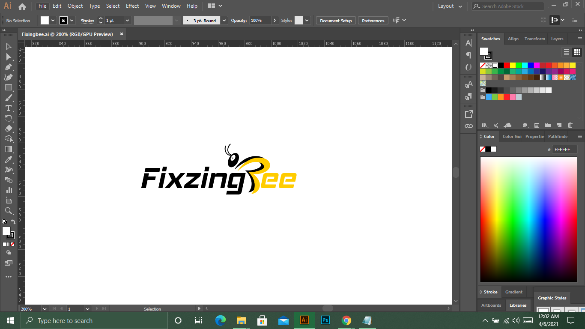Open the 3 pt. Round brush dropdown
The width and height of the screenshot is (585, 329).
pyautogui.click(x=224, y=21)
